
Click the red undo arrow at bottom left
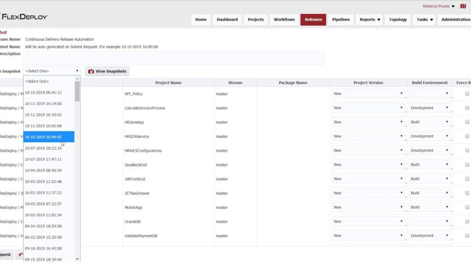tap(20, 254)
